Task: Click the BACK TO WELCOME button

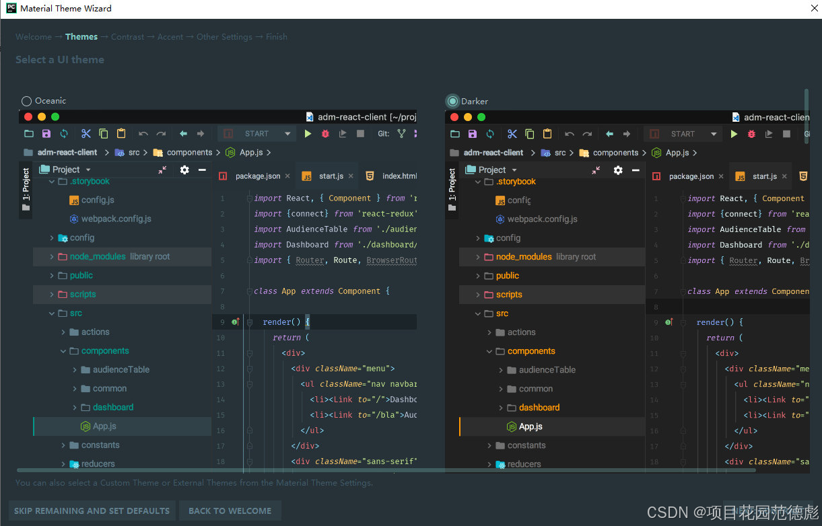Action: tap(230, 511)
